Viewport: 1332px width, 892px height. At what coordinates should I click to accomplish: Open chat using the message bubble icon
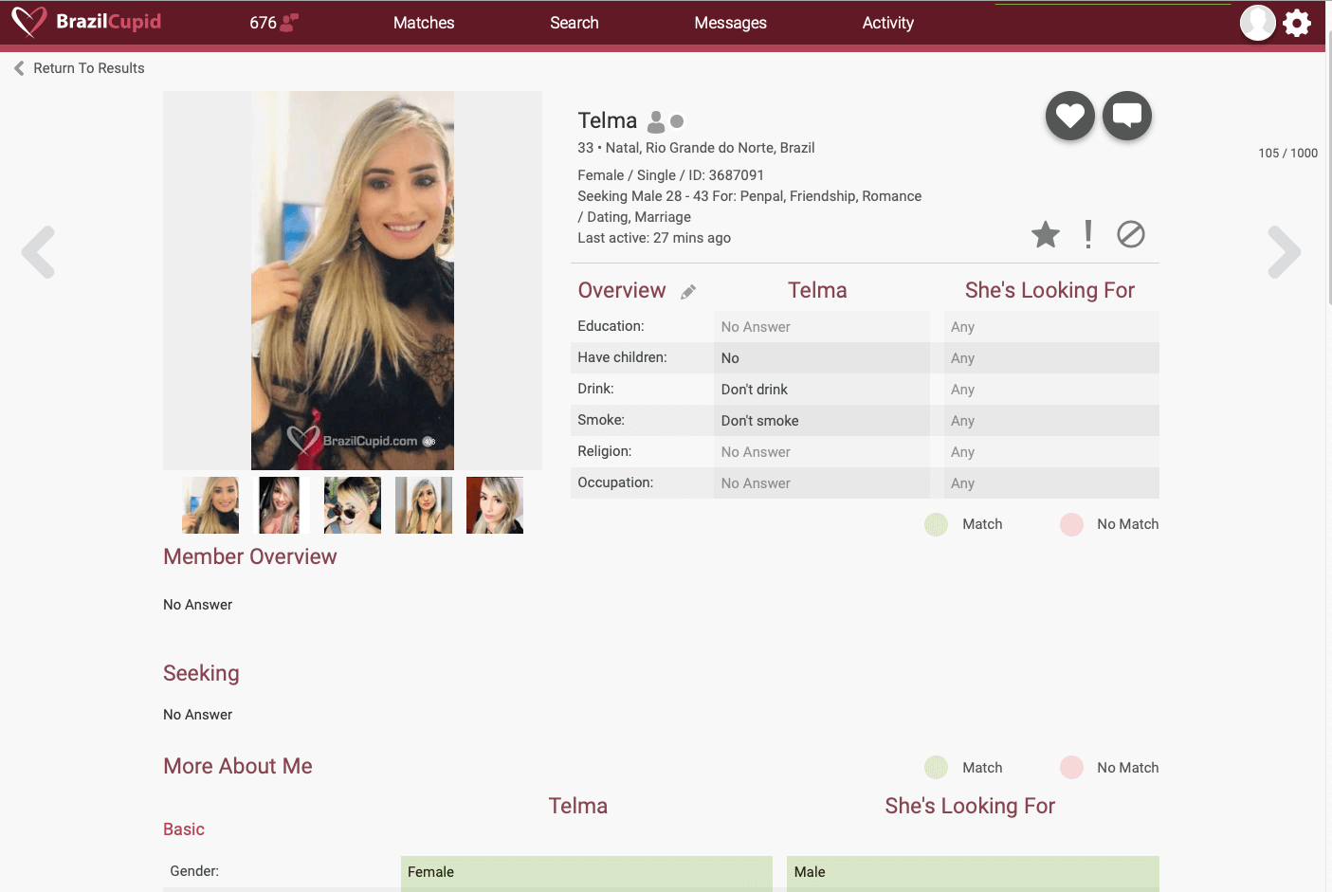1126,115
